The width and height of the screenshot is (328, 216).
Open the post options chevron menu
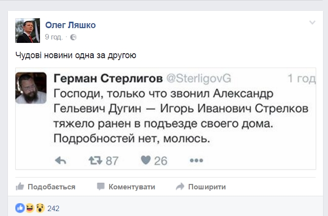coord(312,23)
